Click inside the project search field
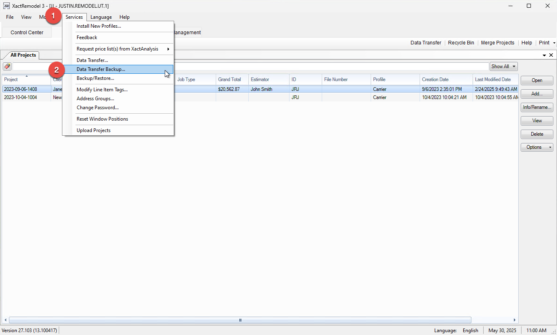This screenshot has height=335, width=557. [250, 66]
